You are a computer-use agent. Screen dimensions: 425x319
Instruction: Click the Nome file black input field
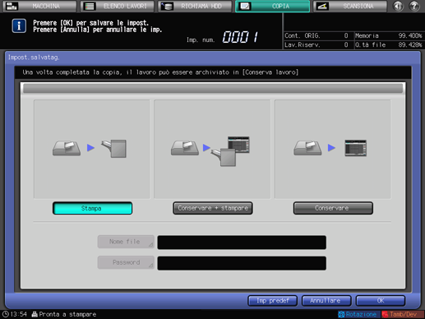point(242,243)
